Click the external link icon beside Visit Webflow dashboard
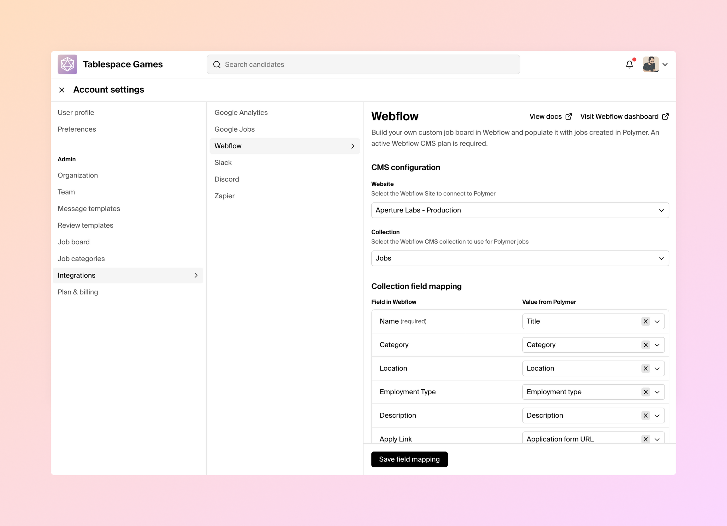Screen dimensions: 727x526 point(665,117)
